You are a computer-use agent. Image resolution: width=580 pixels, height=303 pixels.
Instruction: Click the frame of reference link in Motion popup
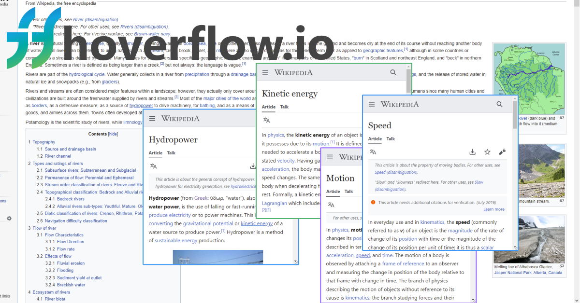402,264
